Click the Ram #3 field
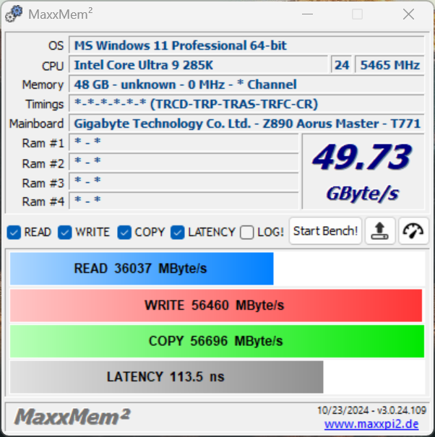This screenshot has width=435, height=437. [184, 182]
